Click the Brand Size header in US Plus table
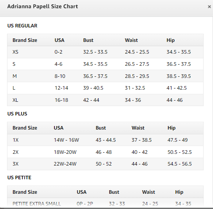The image size is (213, 209). (x=25, y=128)
